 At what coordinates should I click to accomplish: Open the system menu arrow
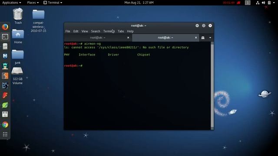274,3
